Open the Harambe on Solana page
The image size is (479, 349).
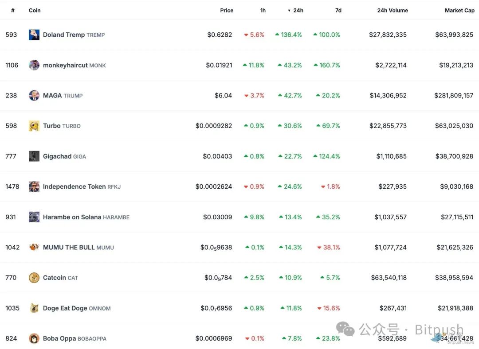[72, 217]
